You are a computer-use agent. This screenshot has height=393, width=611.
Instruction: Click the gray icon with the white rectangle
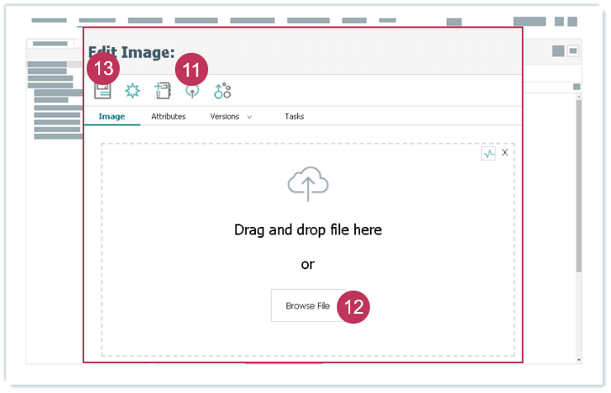click(x=573, y=51)
